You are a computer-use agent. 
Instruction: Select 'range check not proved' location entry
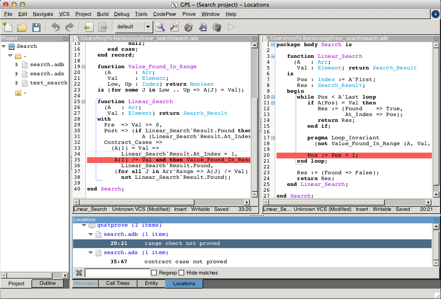pos(252,243)
